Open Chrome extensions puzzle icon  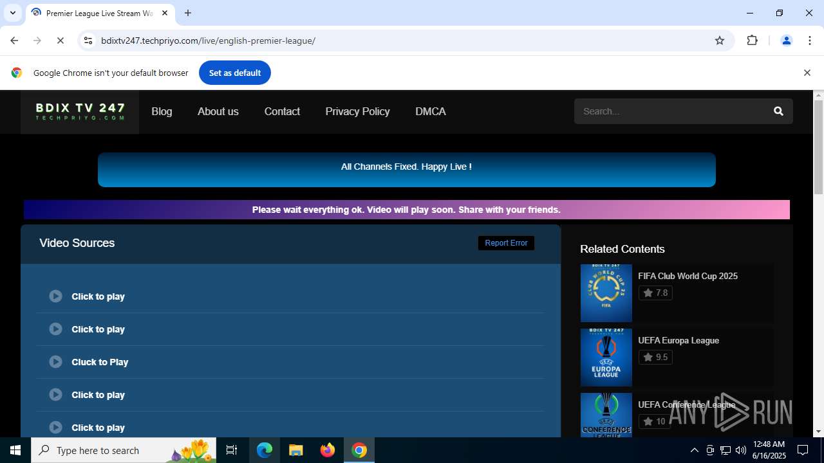752,41
